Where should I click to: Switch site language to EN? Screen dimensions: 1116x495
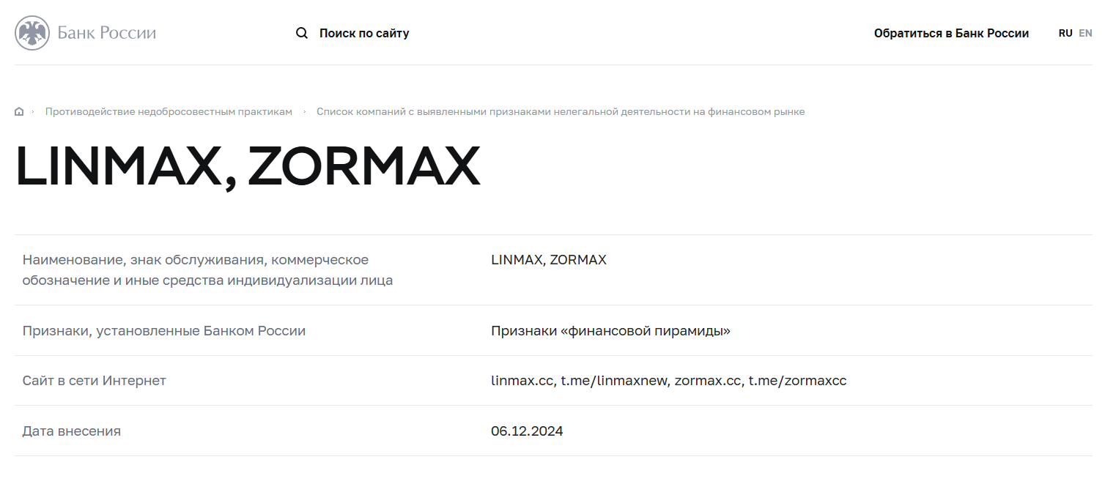[1085, 33]
